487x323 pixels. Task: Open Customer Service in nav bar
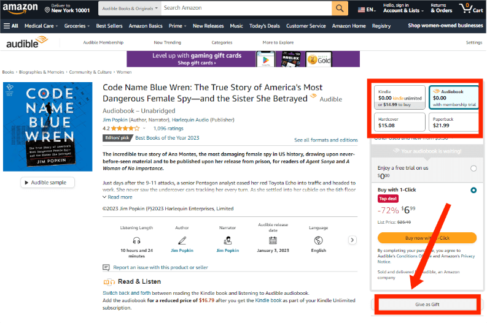(306, 26)
